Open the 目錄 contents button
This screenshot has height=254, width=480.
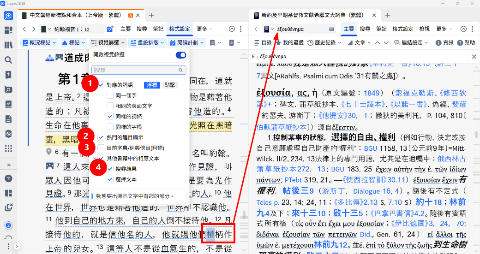[263, 43]
